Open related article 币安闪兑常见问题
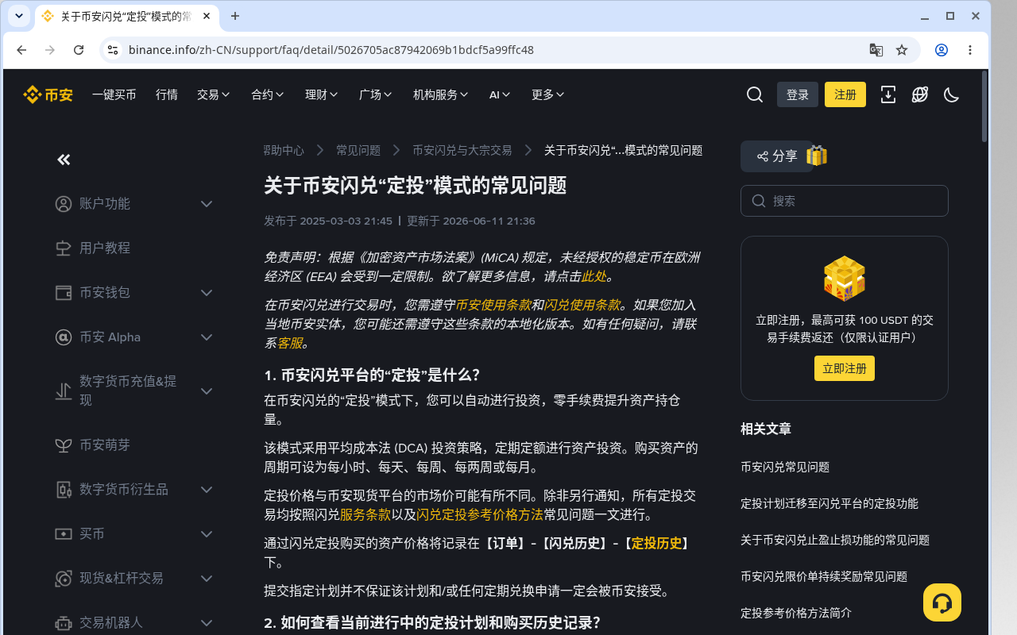 point(785,467)
